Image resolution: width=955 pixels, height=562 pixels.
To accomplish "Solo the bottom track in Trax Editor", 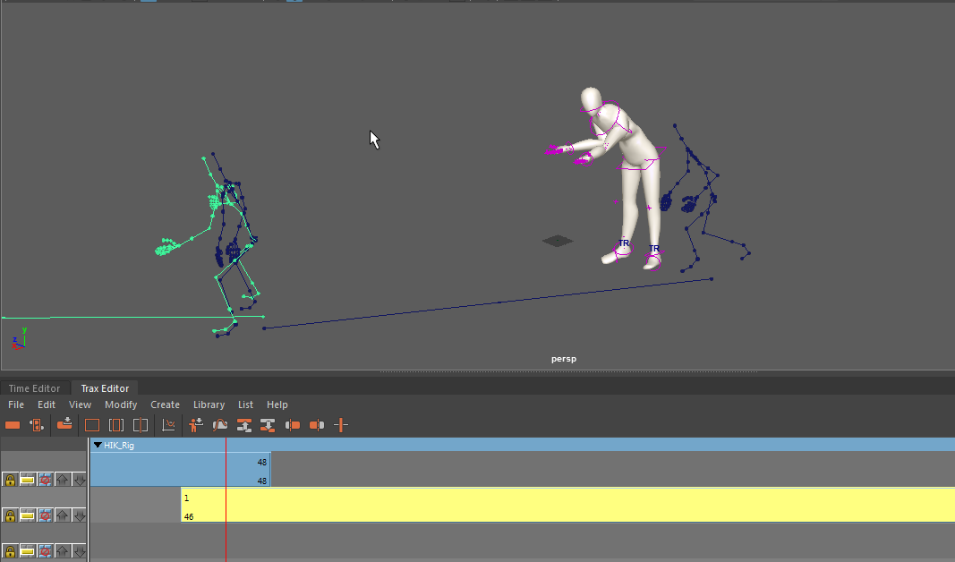I will click(x=27, y=551).
